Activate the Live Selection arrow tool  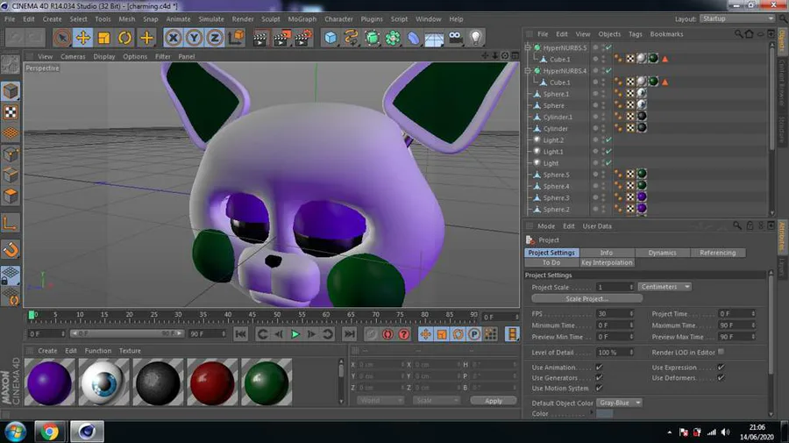62,38
